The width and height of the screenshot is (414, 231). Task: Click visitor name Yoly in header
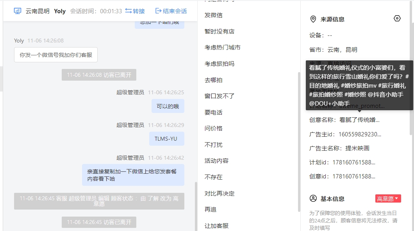60,11
